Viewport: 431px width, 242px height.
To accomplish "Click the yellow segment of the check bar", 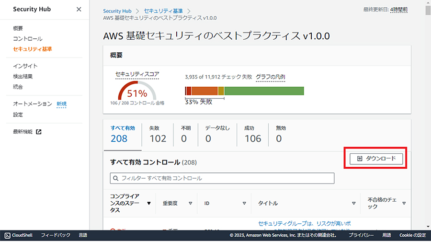I will [221, 91].
